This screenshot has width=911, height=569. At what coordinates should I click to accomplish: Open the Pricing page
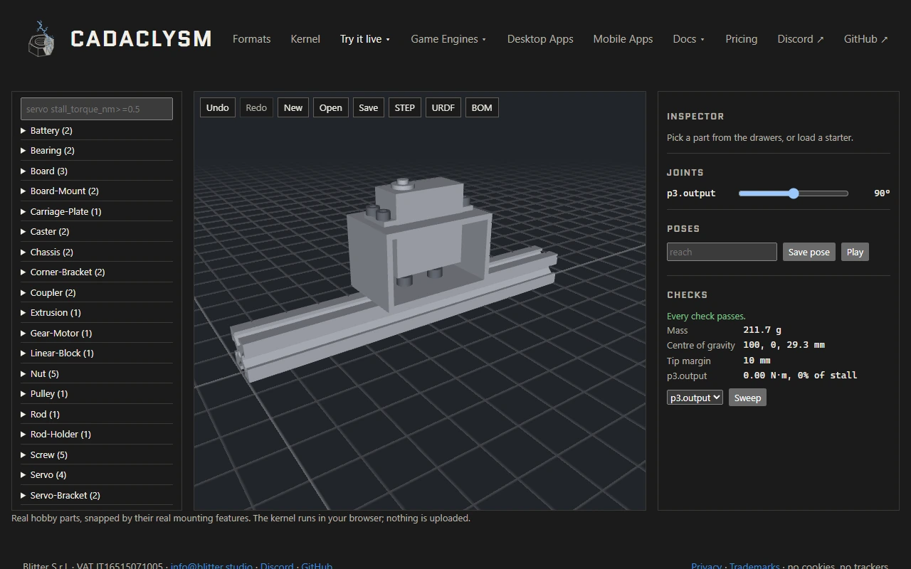tap(741, 39)
